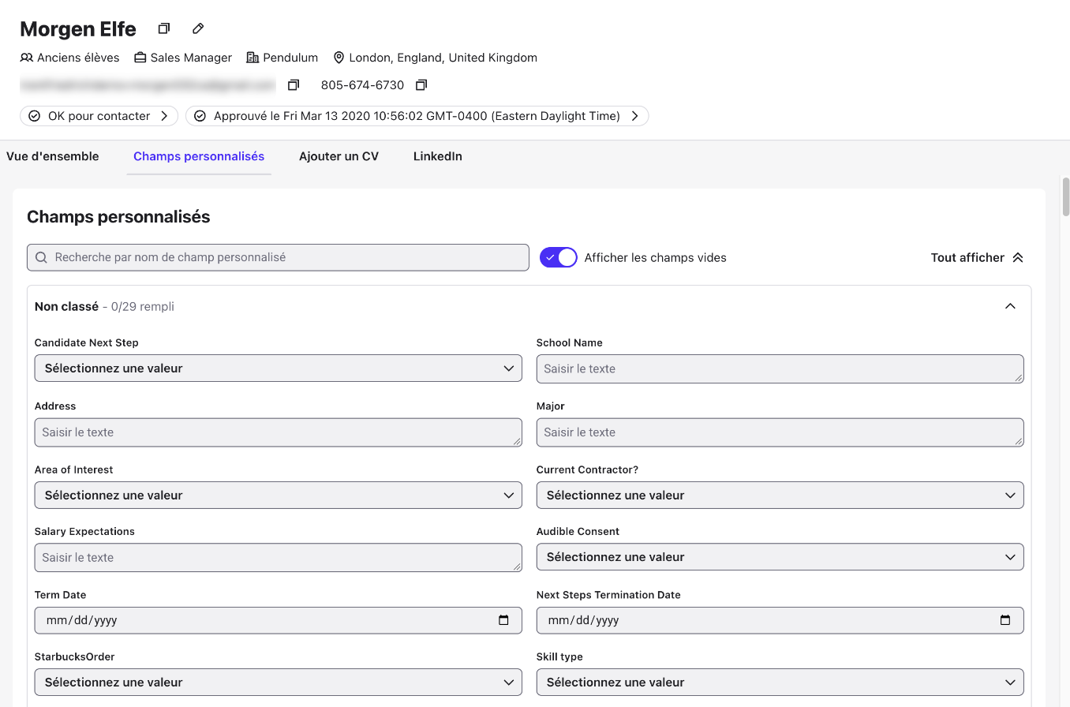Click the page vertical scrollbar thumb

[1065, 196]
